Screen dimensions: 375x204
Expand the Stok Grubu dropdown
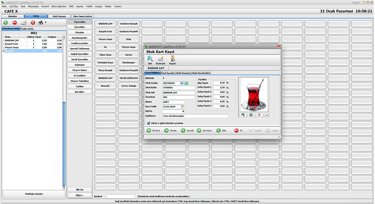pyautogui.click(x=182, y=83)
